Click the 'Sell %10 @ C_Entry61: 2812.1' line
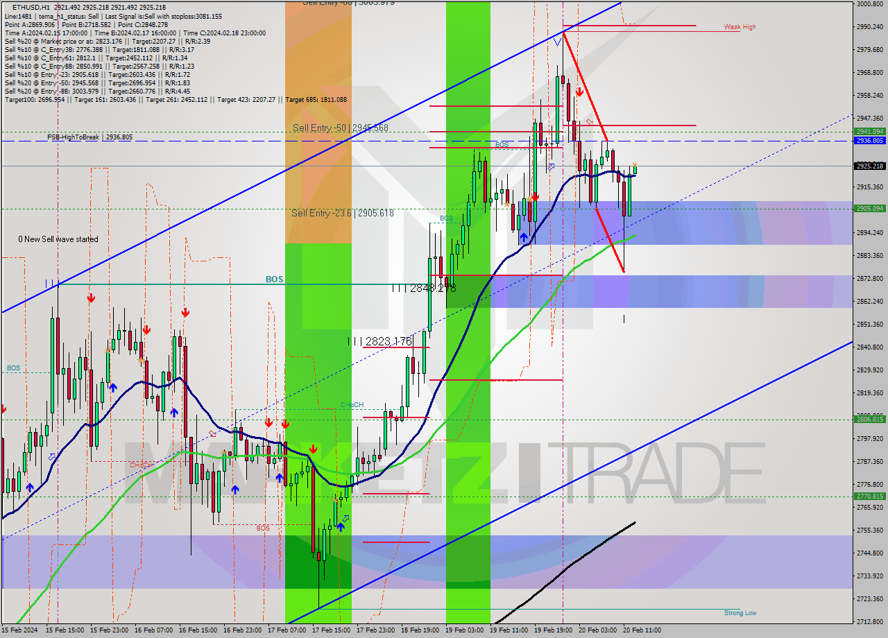 tap(97, 58)
